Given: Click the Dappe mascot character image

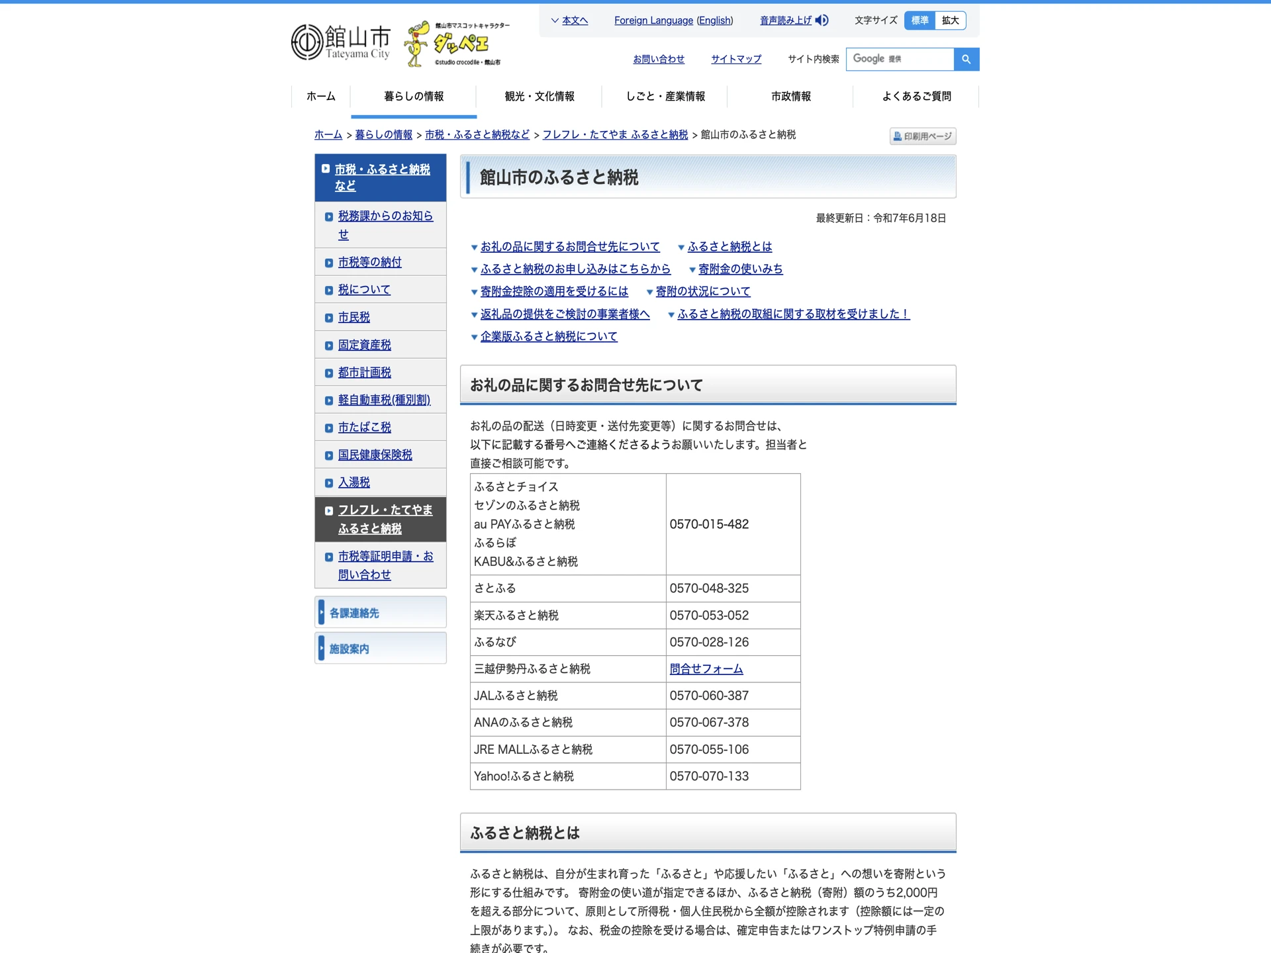Looking at the screenshot, I should tap(457, 44).
